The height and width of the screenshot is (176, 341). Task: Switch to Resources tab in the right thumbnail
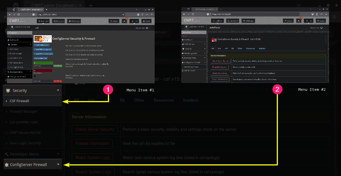coord(250,48)
